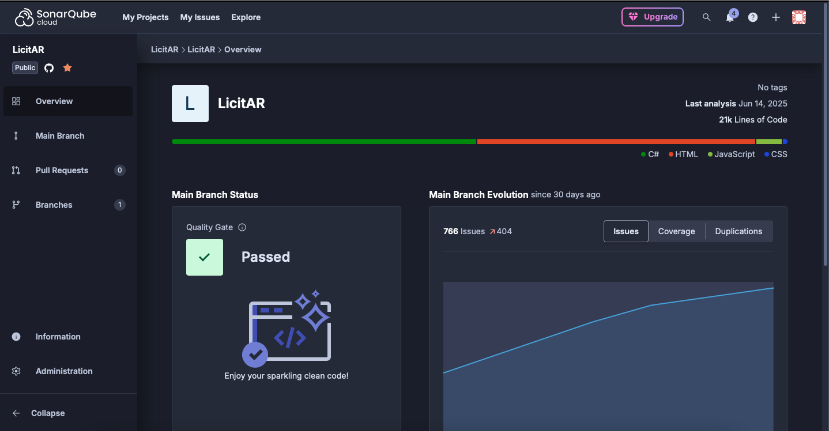Click the Administration gear icon
The width and height of the screenshot is (829, 431).
(16, 371)
